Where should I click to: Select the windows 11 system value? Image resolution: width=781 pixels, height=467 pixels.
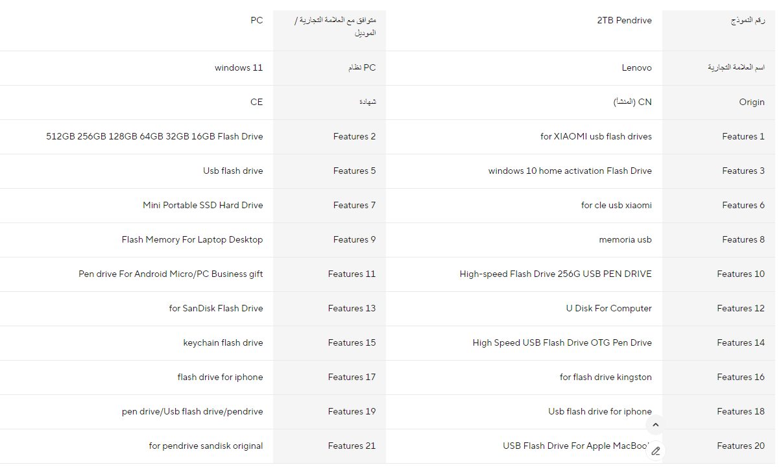(x=239, y=68)
